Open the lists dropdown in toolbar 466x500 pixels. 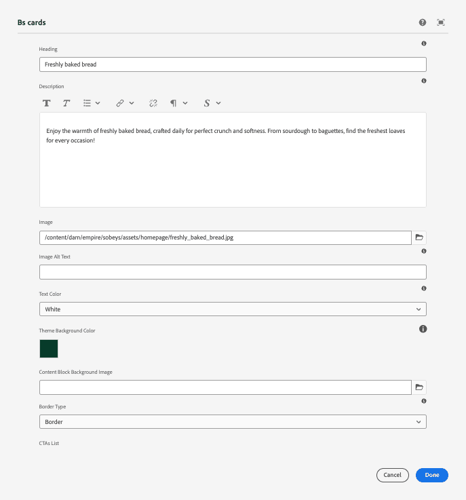[91, 103]
